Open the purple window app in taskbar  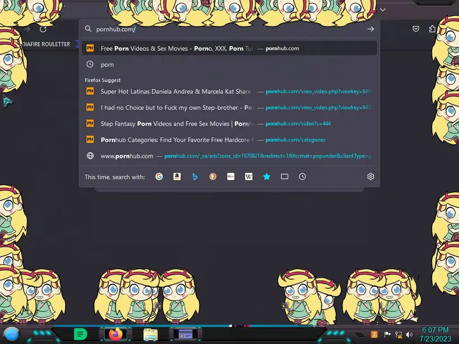click(185, 334)
